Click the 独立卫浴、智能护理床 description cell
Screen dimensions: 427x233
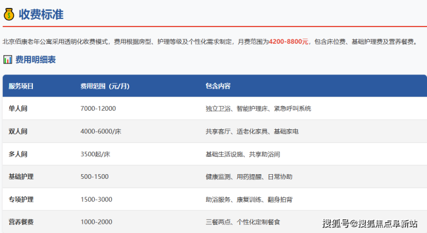258,108
